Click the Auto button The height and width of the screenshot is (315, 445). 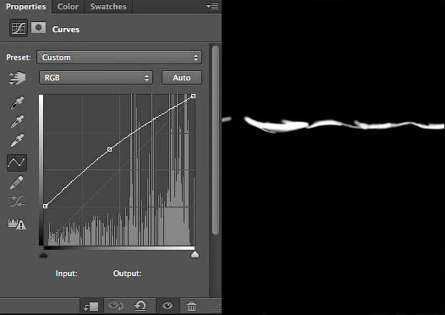click(182, 78)
